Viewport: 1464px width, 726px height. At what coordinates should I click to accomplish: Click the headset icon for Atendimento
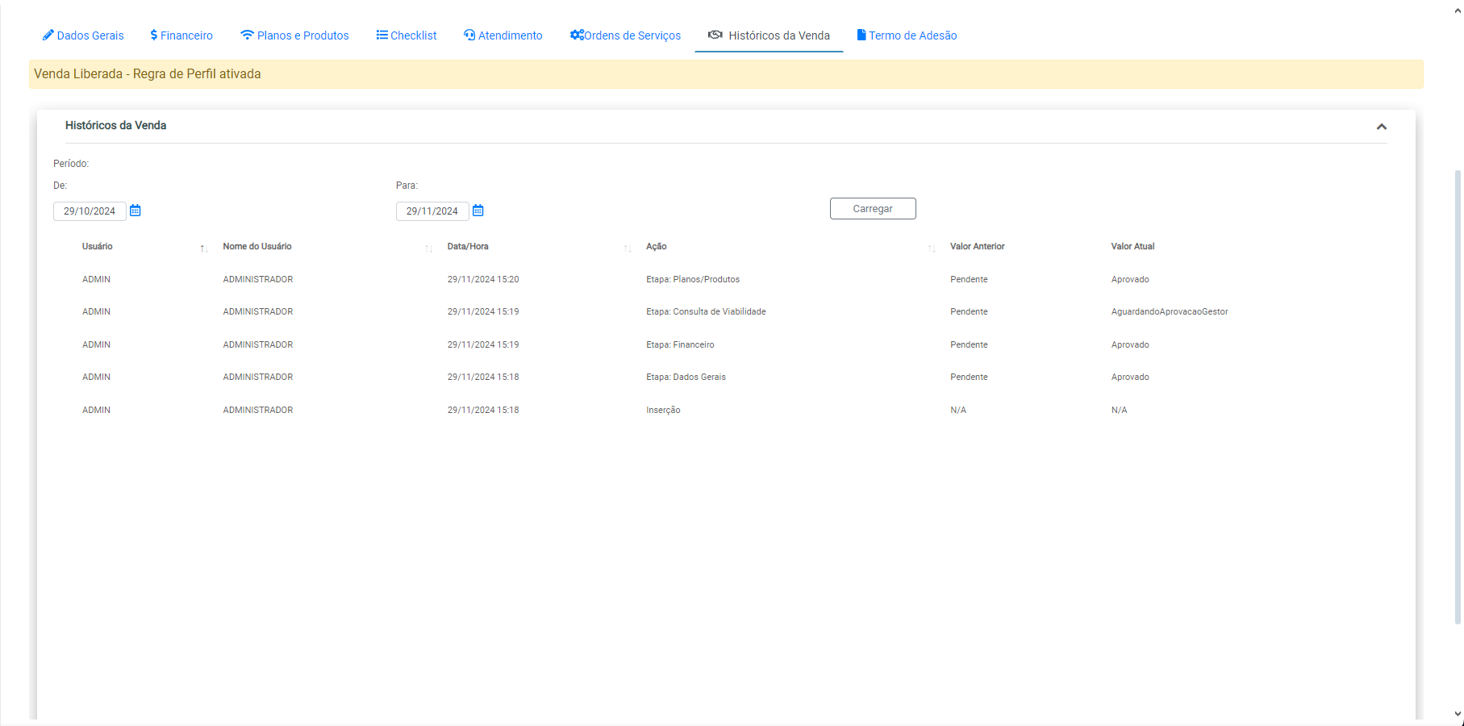pyautogui.click(x=469, y=35)
